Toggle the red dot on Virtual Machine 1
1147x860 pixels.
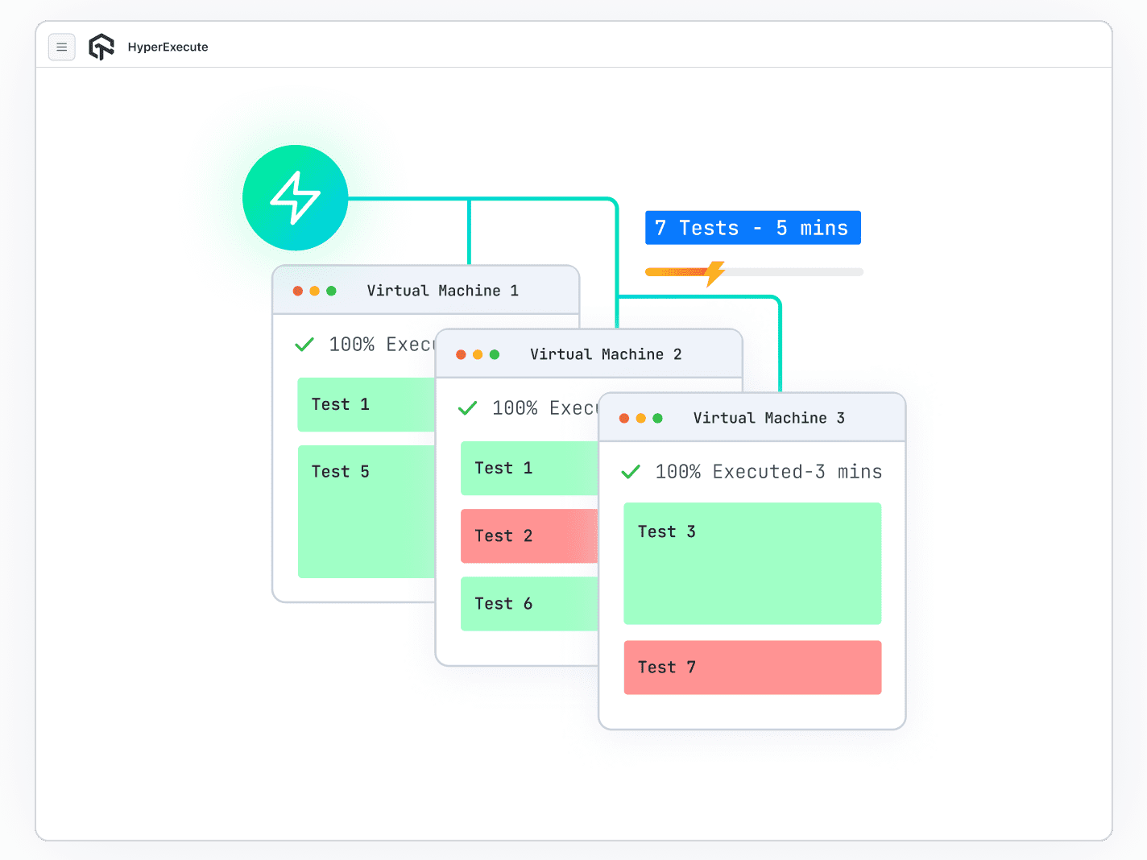297,291
